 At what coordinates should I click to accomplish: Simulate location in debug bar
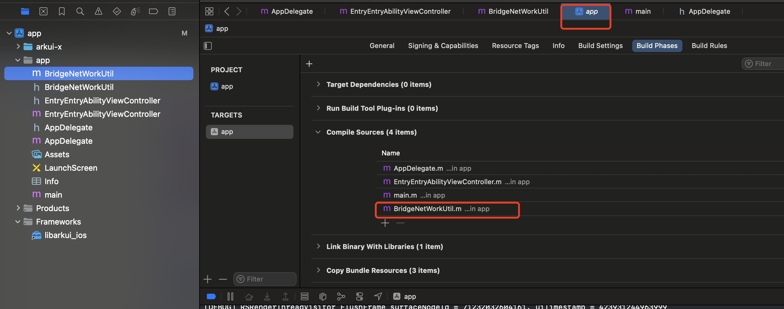tap(378, 296)
